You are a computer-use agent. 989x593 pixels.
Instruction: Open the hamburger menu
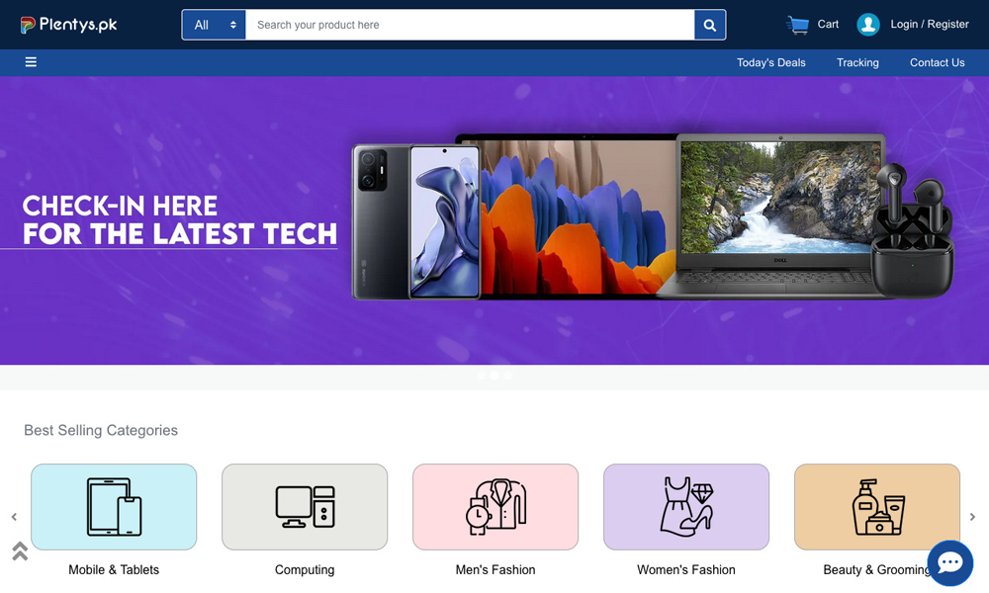31,62
